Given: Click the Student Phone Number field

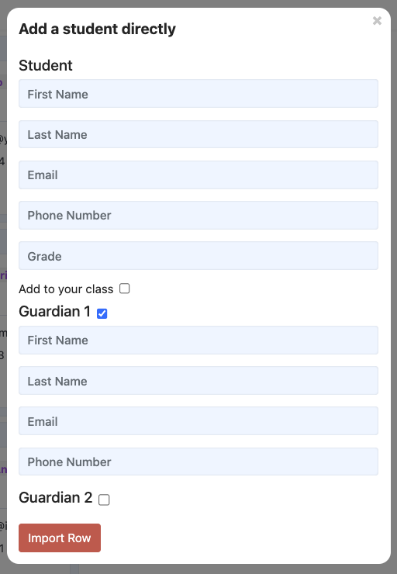Looking at the screenshot, I should pyautogui.click(x=198, y=216).
